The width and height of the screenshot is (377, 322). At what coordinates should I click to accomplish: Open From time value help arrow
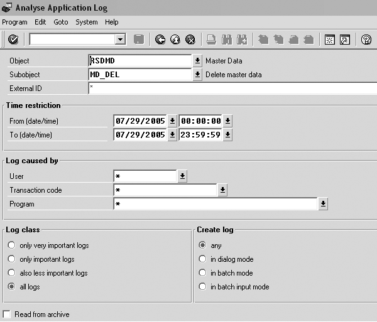[227, 121]
